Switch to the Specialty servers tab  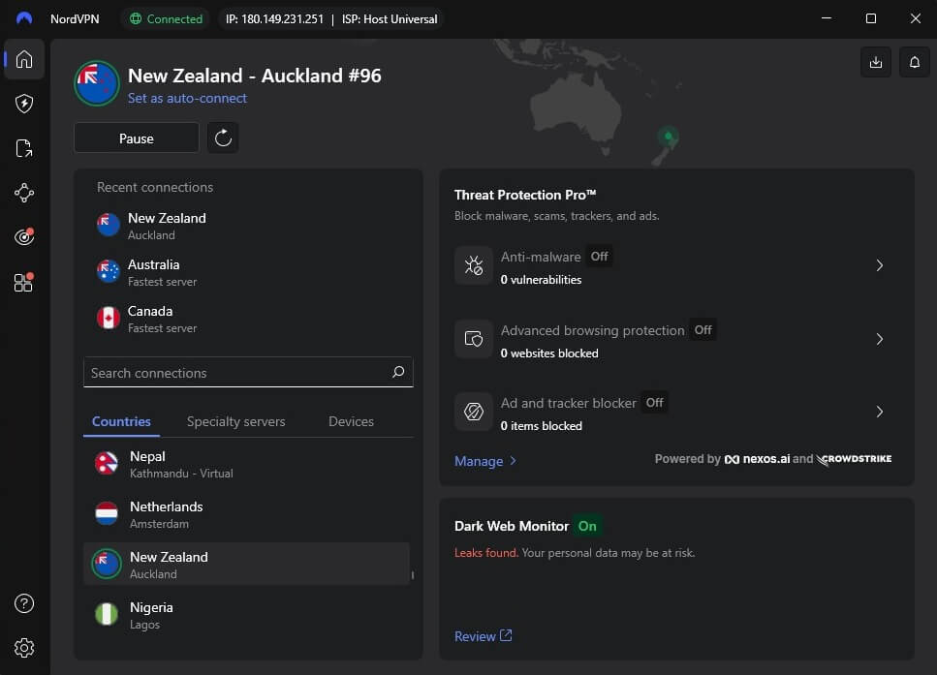coord(236,421)
